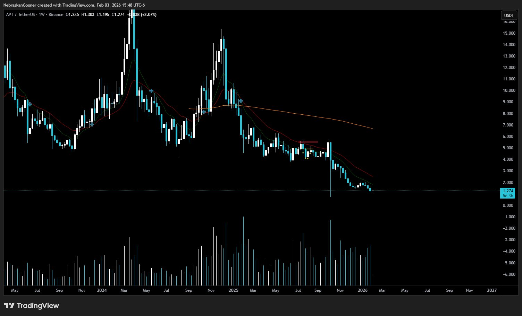Click the 2026 label on time axis
The image size is (522, 316).
pos(363,290)
